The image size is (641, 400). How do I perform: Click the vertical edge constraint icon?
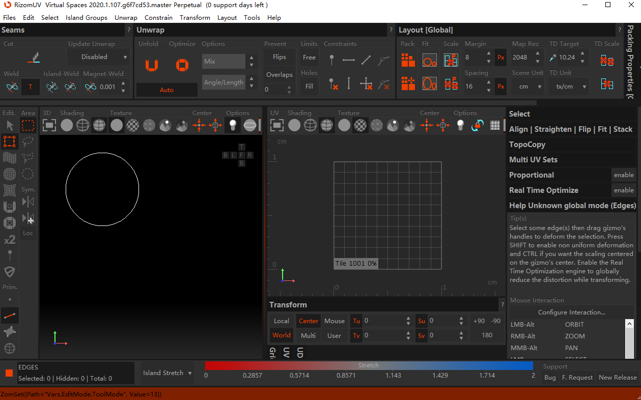pyautogui.click(x=349, y=83)
